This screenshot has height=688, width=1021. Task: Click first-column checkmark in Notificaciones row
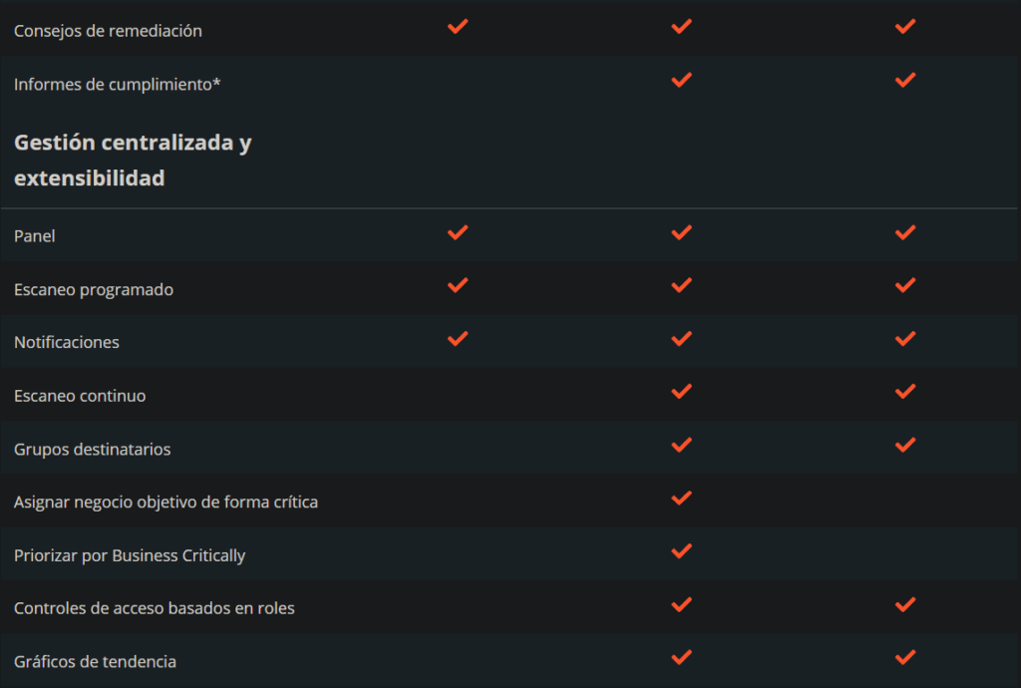pyautogui.click(x=458, y=338)
